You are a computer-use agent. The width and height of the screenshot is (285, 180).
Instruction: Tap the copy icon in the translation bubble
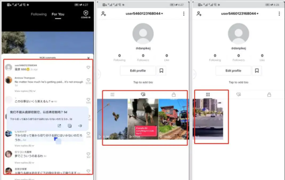coord(69,126)
